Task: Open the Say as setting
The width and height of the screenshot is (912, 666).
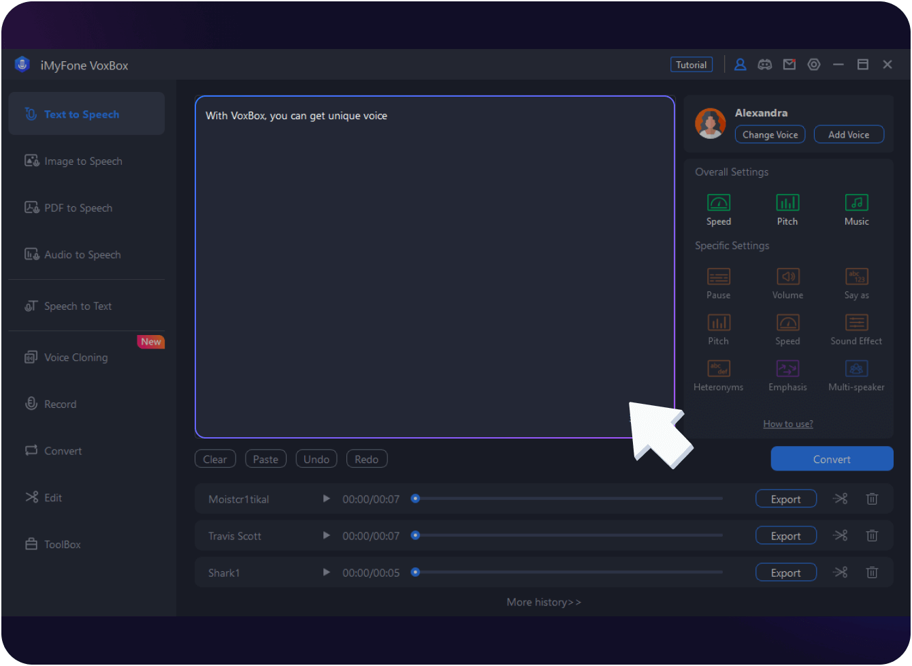Action: (x=856, y=283)
